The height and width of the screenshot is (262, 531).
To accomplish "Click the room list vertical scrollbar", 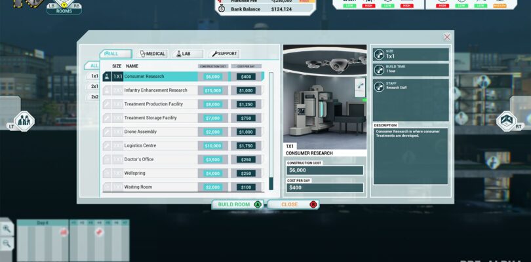I will [271, 131].
